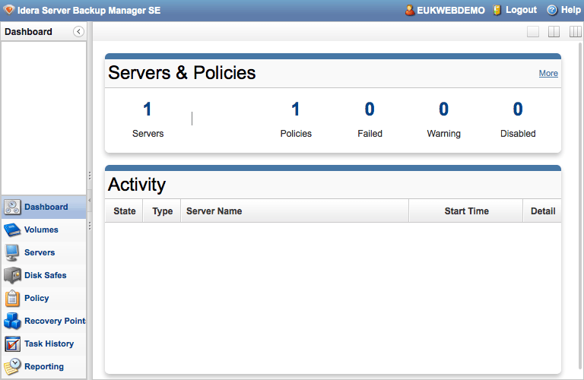Open the Volumes section icon
Screen dimensions: 584x380
point(12,230)
